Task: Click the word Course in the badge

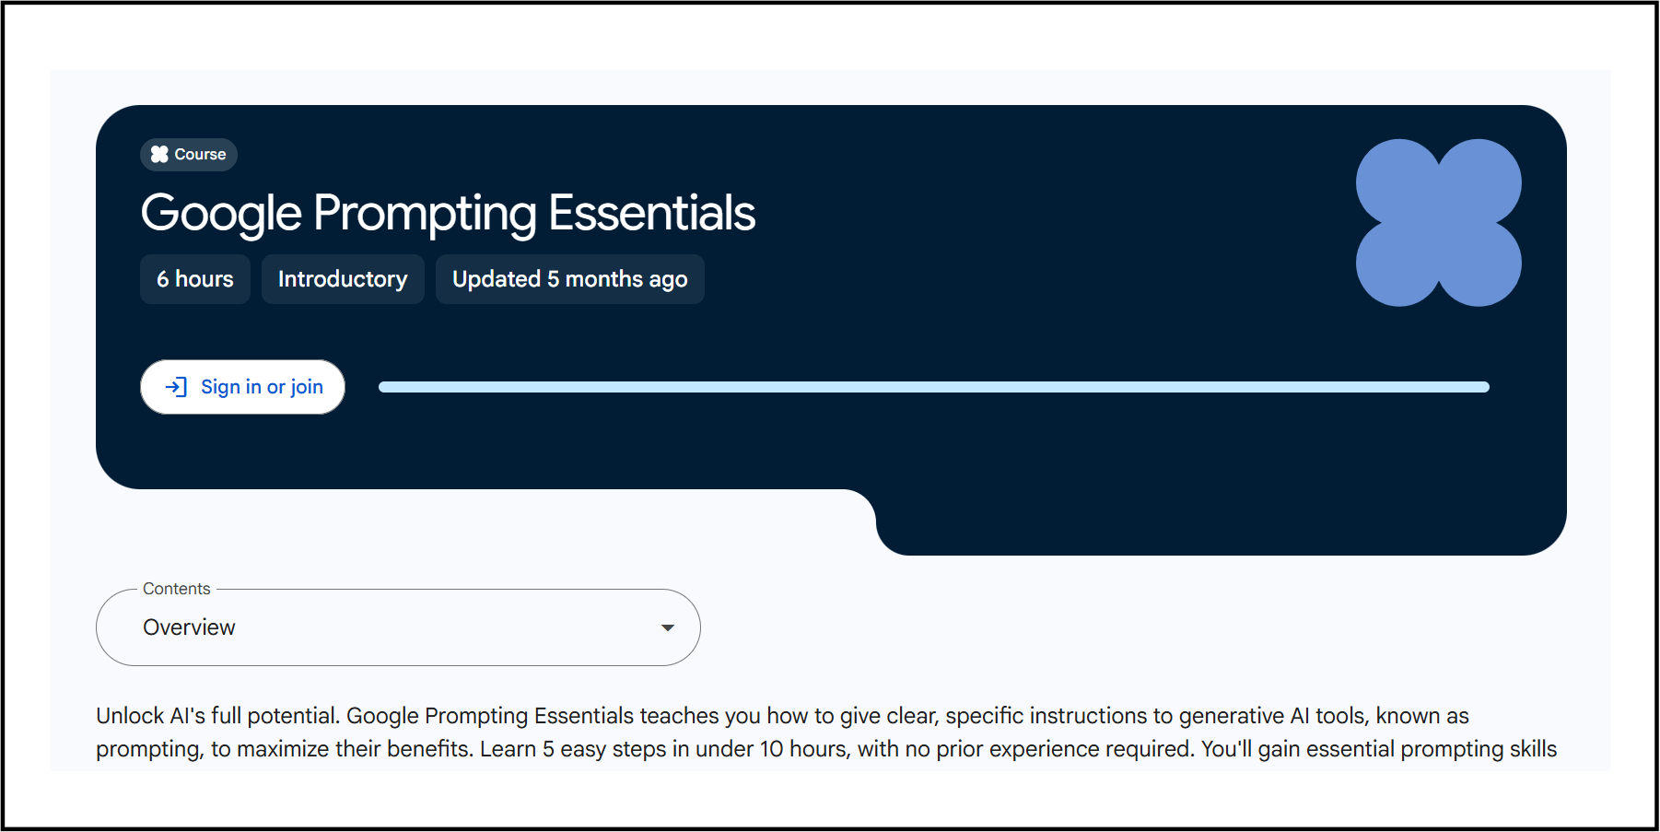Action: click(x=200, y=154)
